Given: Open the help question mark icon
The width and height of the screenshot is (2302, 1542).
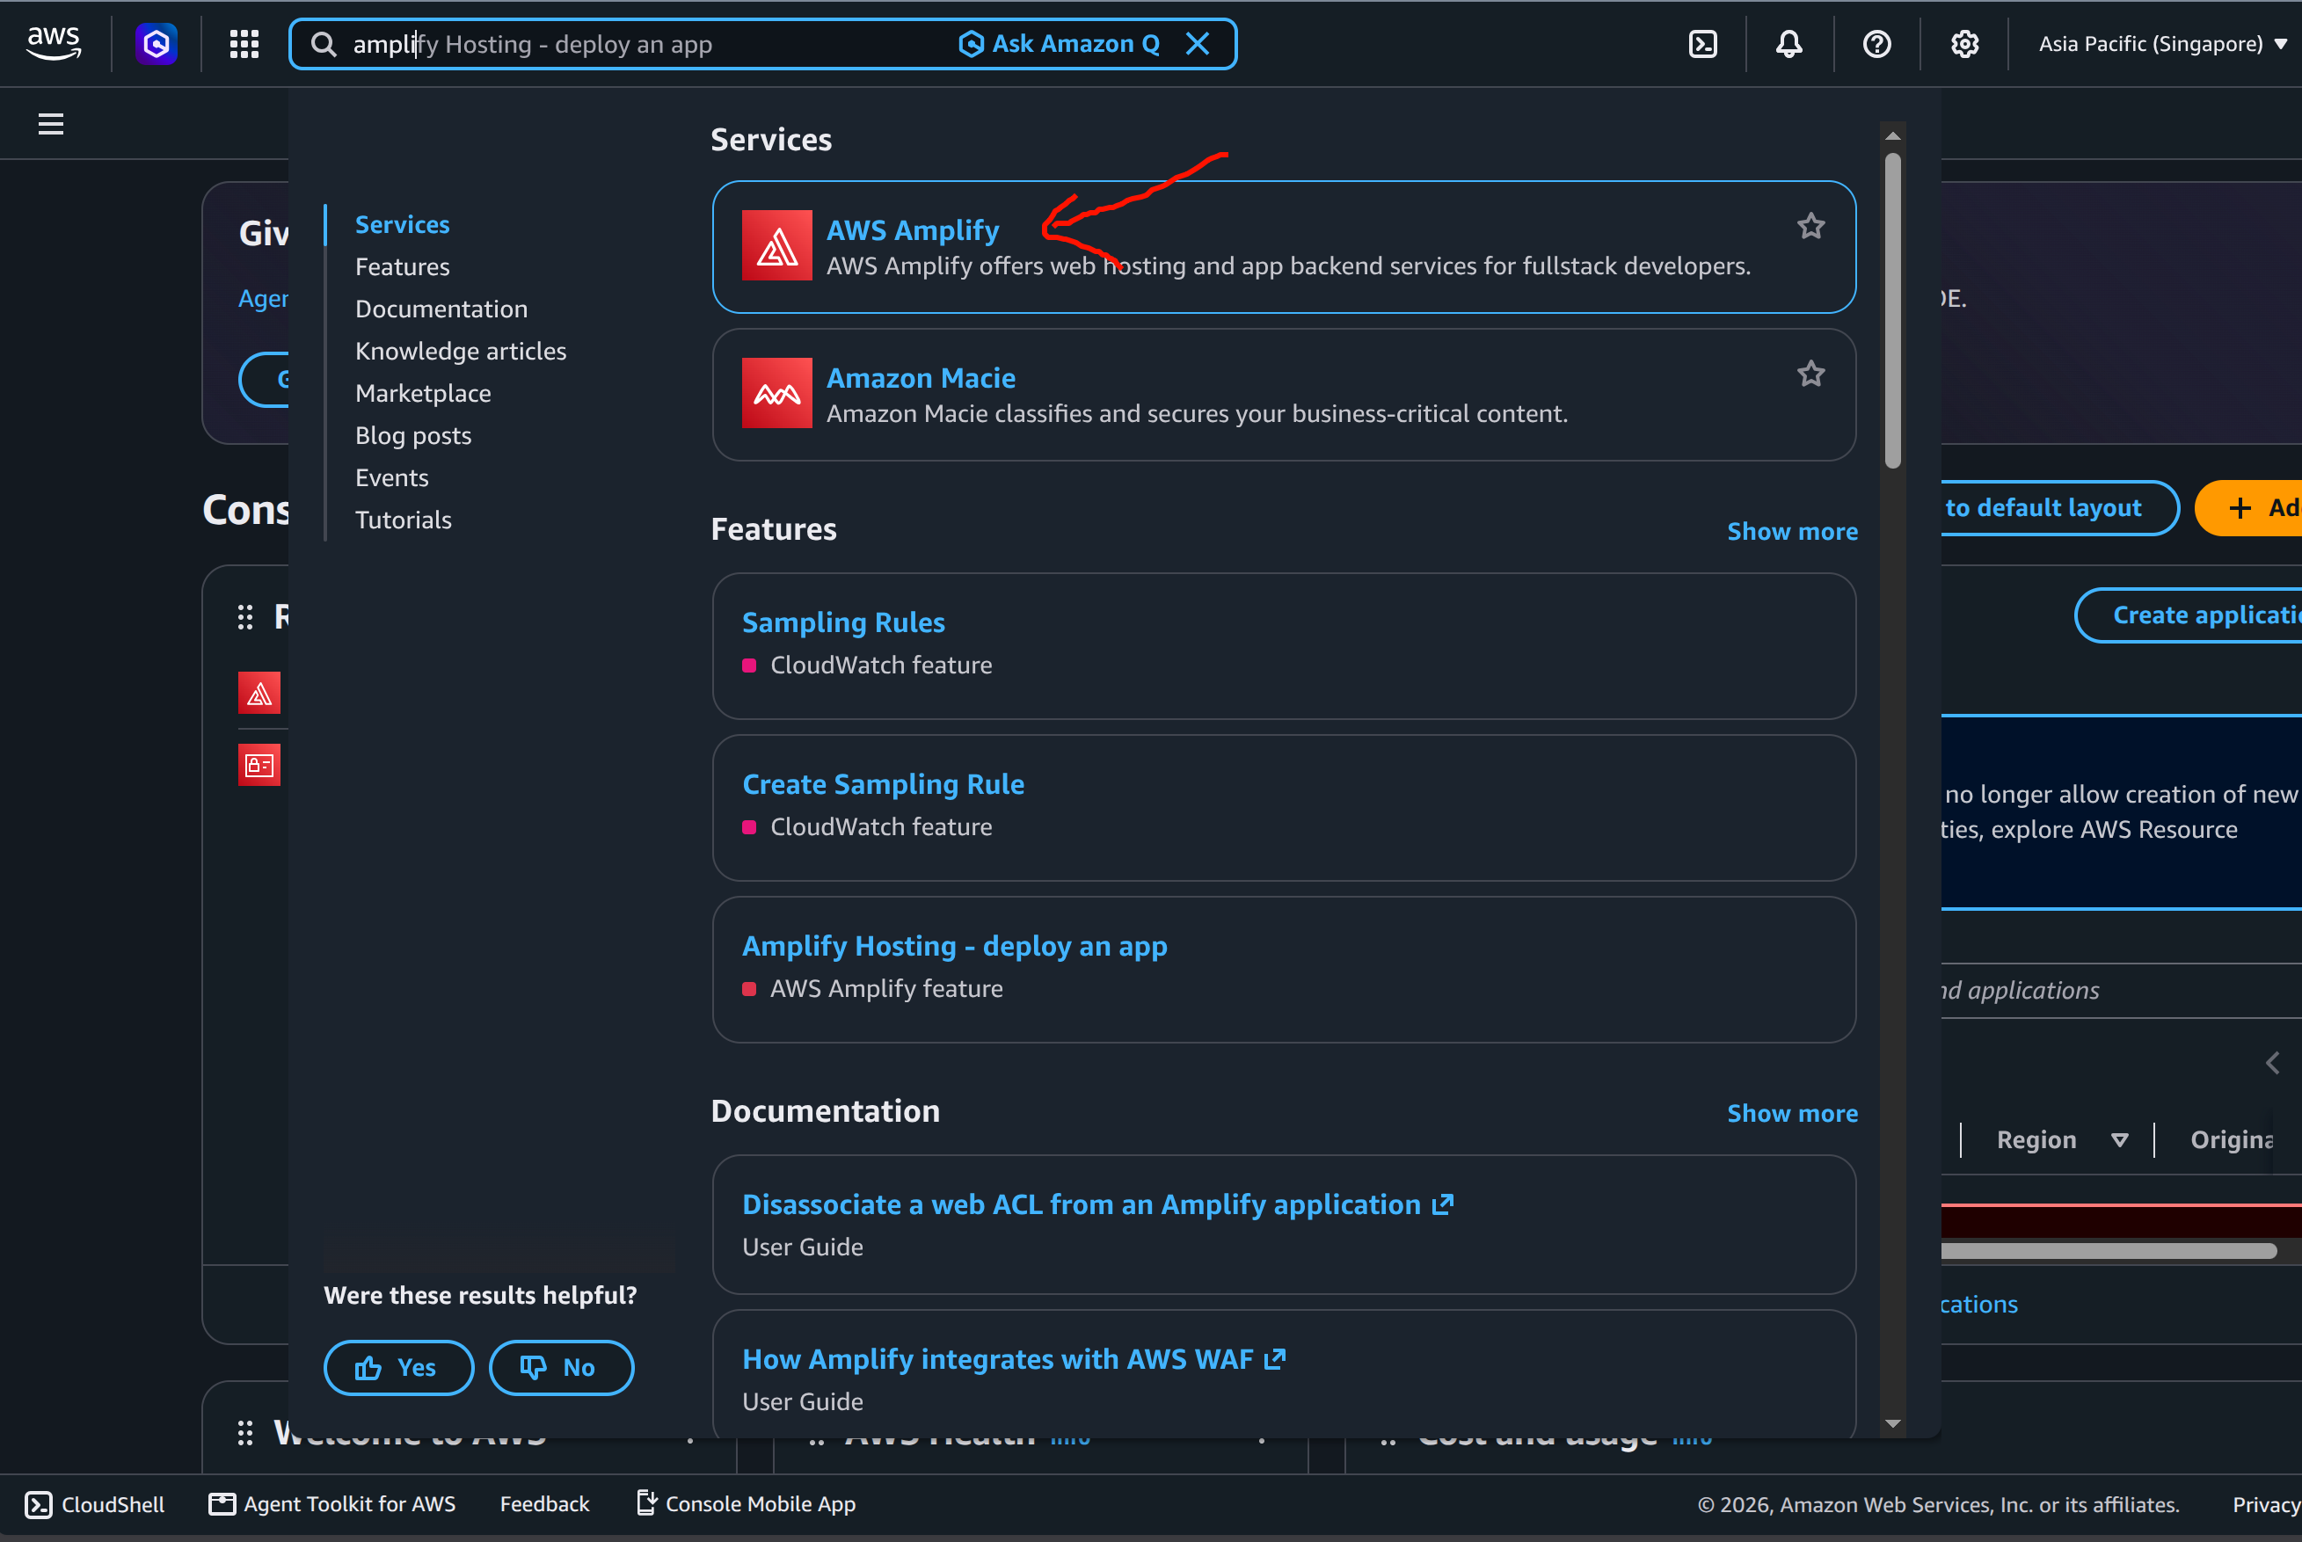Looking at the screenshot, I should [x=1877, y=44].
